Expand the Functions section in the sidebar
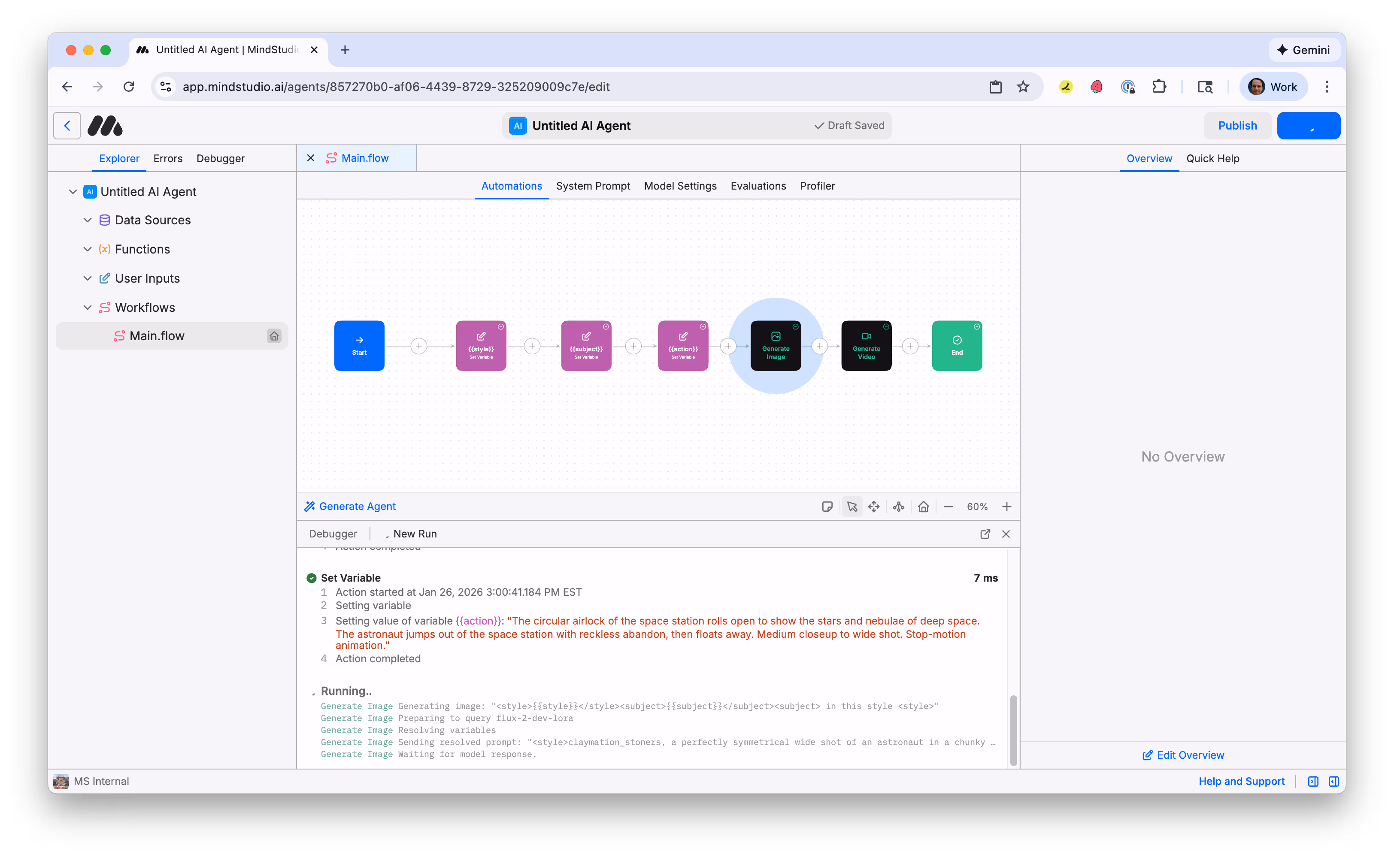The image size is (1394, 857). [x=88, y=249]
